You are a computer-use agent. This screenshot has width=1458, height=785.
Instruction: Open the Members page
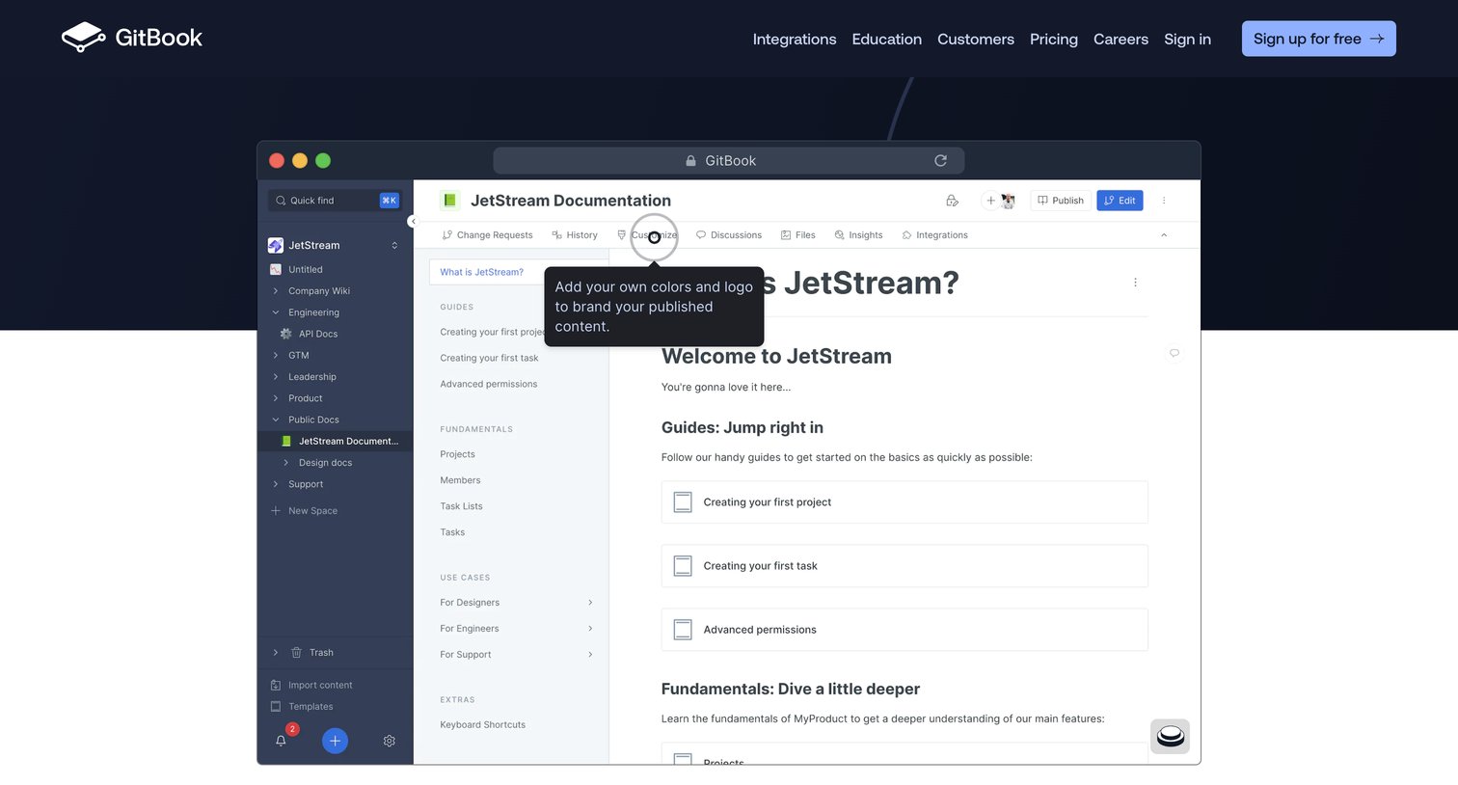460,480
